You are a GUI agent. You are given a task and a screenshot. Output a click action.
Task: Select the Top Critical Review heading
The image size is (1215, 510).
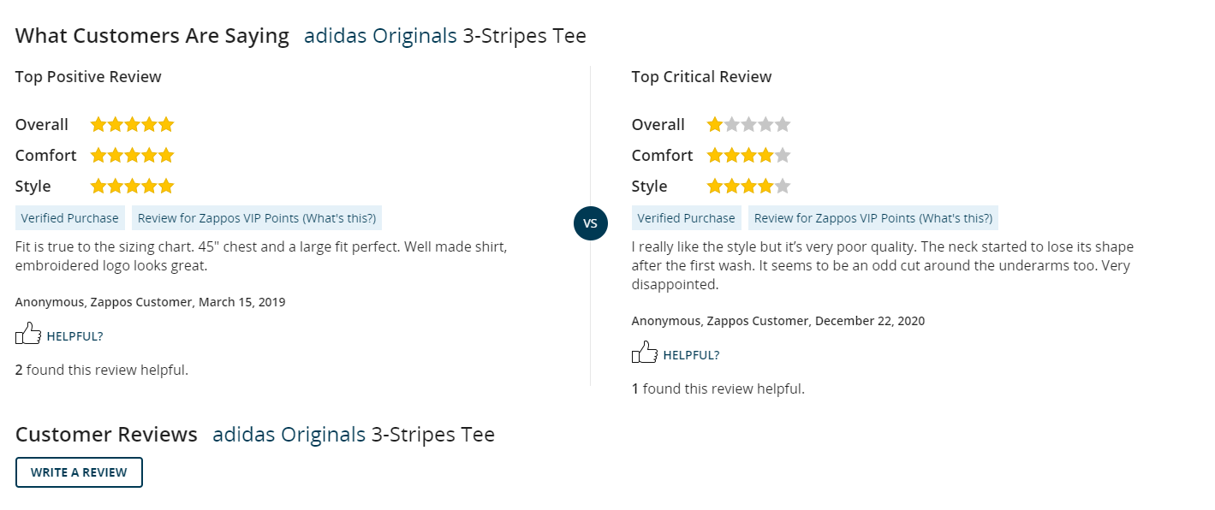tap(701, 77)
